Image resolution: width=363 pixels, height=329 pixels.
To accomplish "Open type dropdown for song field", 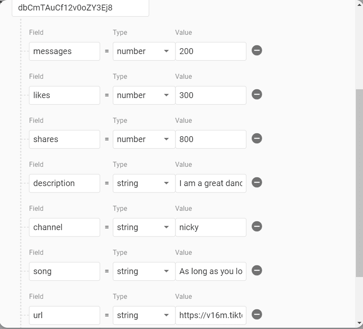I will click(144, 271).
